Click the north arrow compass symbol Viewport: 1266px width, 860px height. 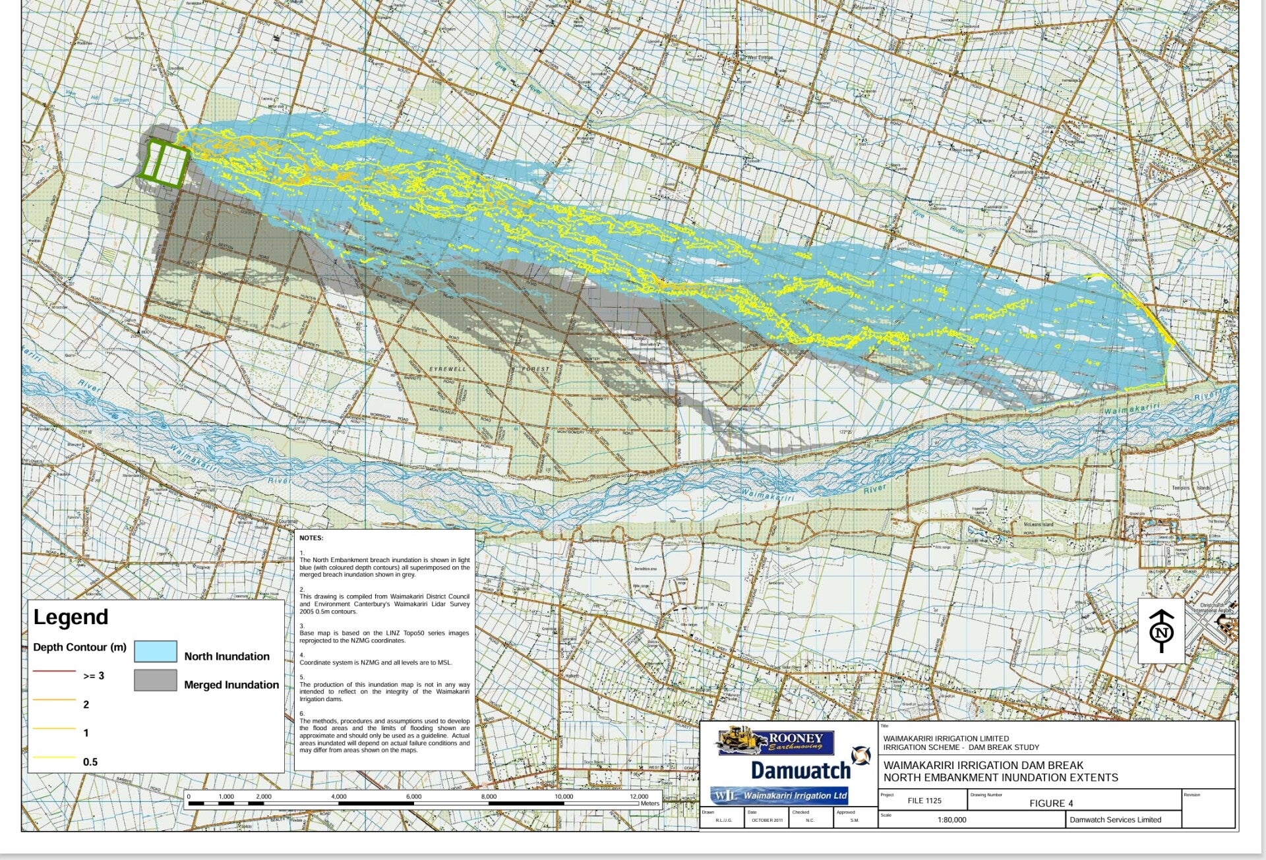pyautogui.click(x=1162, y=631)
